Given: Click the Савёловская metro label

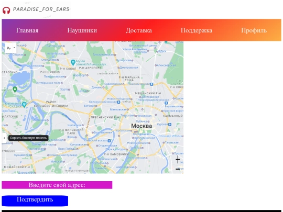Looking at the screenshot, I should tap(113, 84).
